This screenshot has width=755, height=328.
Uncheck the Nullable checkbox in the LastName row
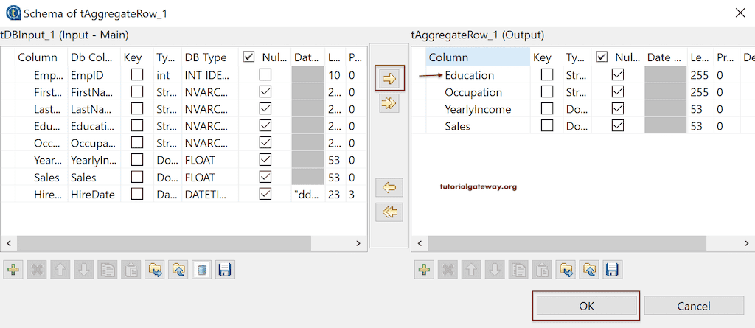(265, 109)
